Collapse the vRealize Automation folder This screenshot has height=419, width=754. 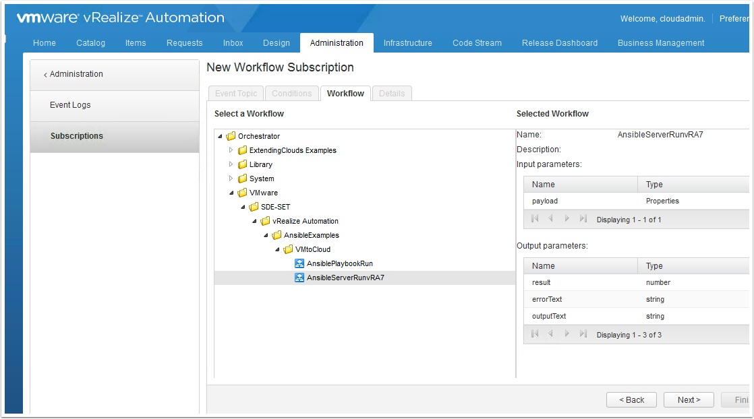[254, 222]
